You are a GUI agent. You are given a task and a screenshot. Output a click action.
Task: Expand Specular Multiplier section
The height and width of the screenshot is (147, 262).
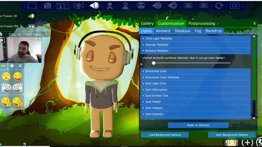[x=195, y=45]
